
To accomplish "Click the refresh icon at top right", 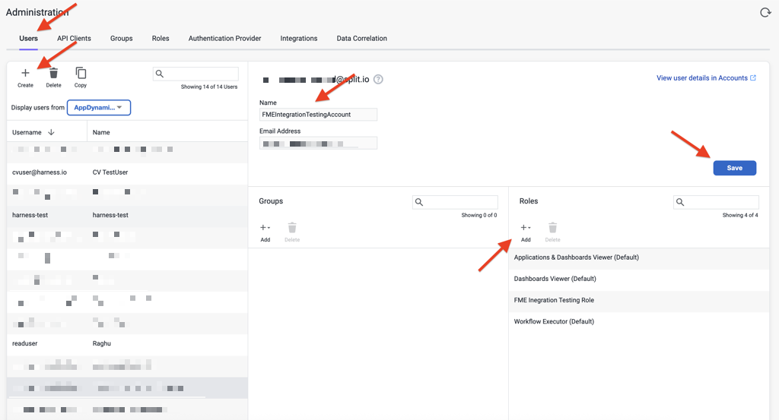I will 765,12.
